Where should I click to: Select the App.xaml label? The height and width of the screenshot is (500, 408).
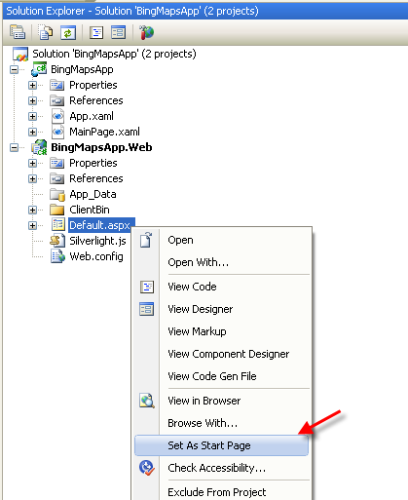point(92,116)
